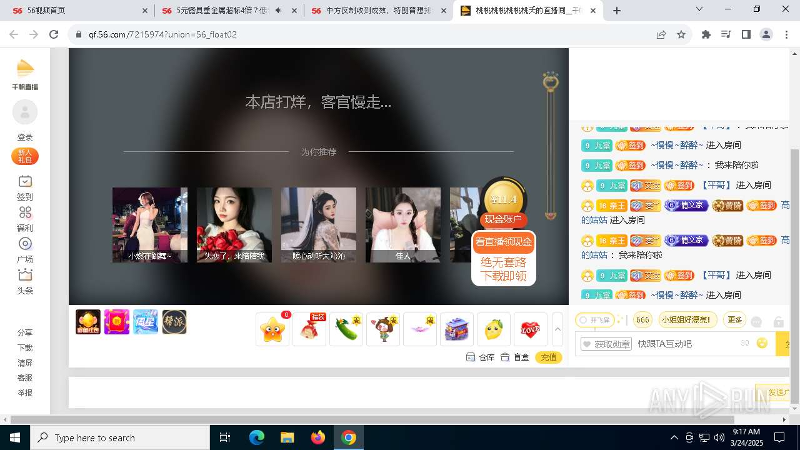Switch to the 56视频首页 tab

point(75,11)
